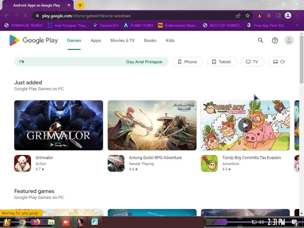The width and height of the screenshot is (304, 228).
Task: Stop loading the page with the X button
Action: click(26, 15)
